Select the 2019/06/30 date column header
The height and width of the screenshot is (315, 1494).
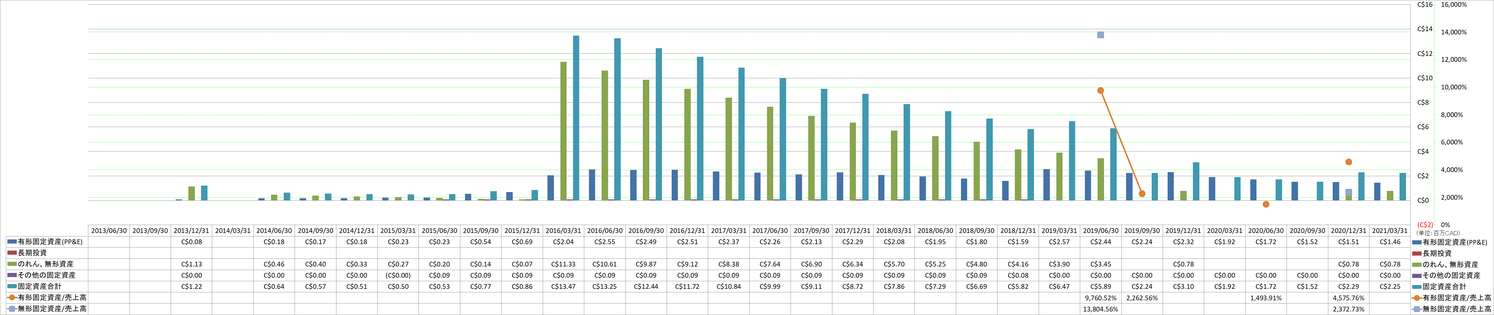point(1101,231)
